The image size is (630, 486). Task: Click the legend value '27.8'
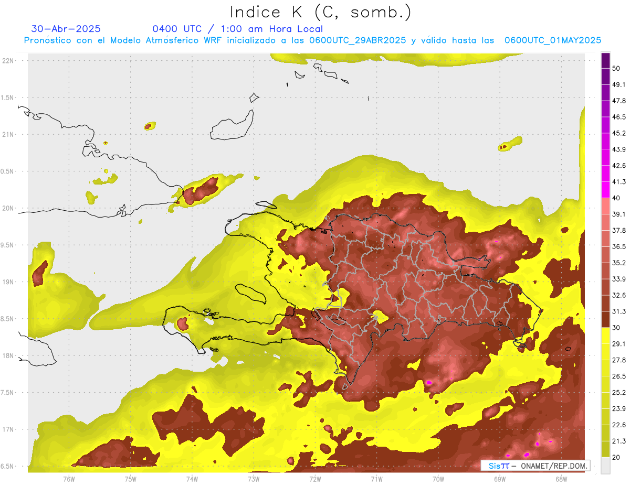pos(619,360)
